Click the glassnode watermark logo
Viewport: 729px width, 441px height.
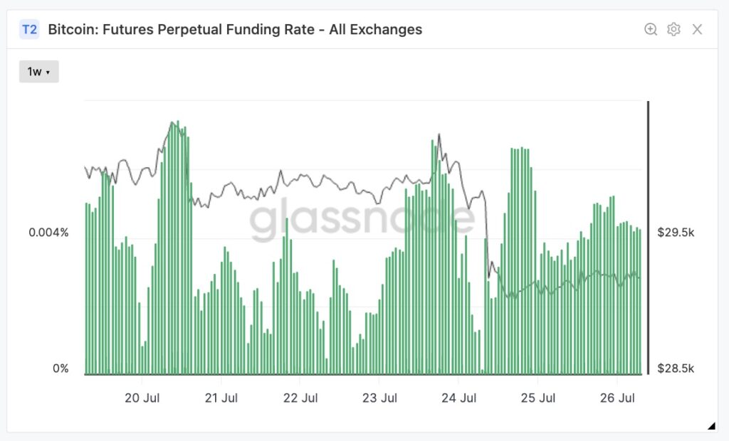pyautogui.click(x=362, y=219)
